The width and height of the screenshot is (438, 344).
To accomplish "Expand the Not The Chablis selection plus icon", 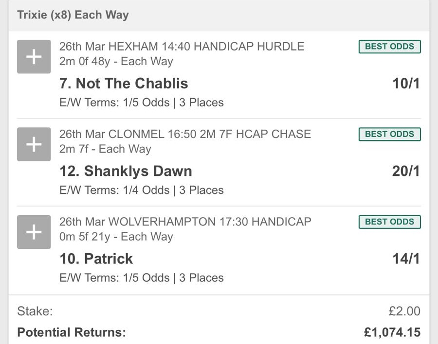I will pos(34,57).
